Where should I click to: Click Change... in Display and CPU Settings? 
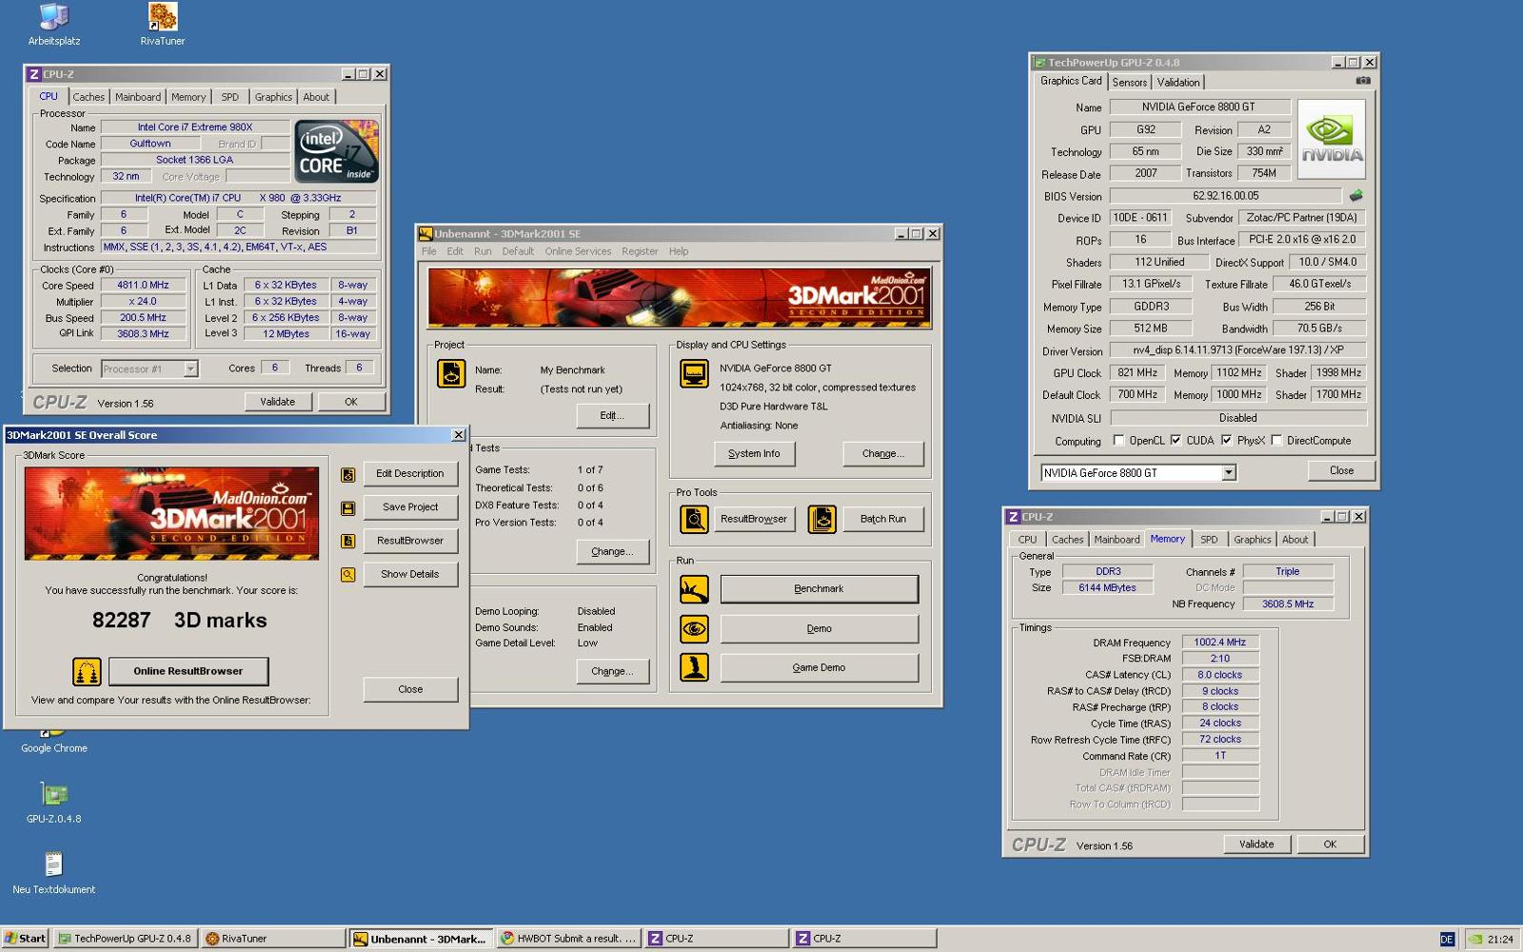(883, 454)
